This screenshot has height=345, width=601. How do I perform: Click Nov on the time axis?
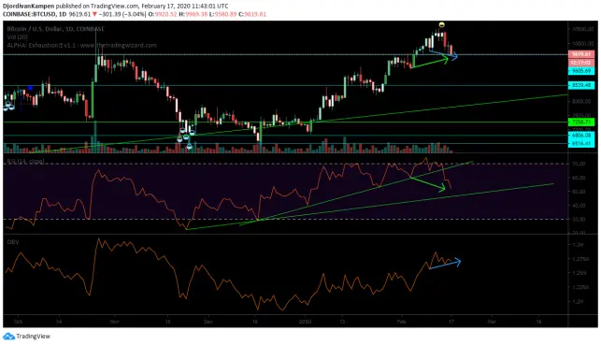click(x=115, y=322)
